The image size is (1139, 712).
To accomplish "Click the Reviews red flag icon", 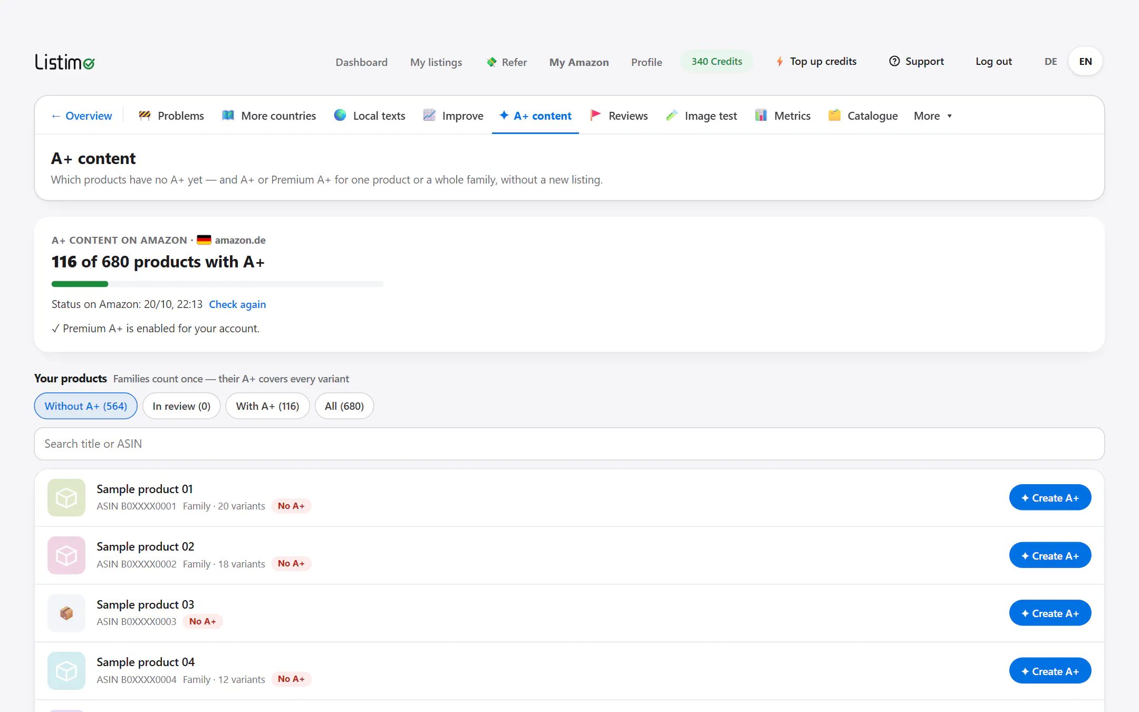I will [x=595, y=115].
